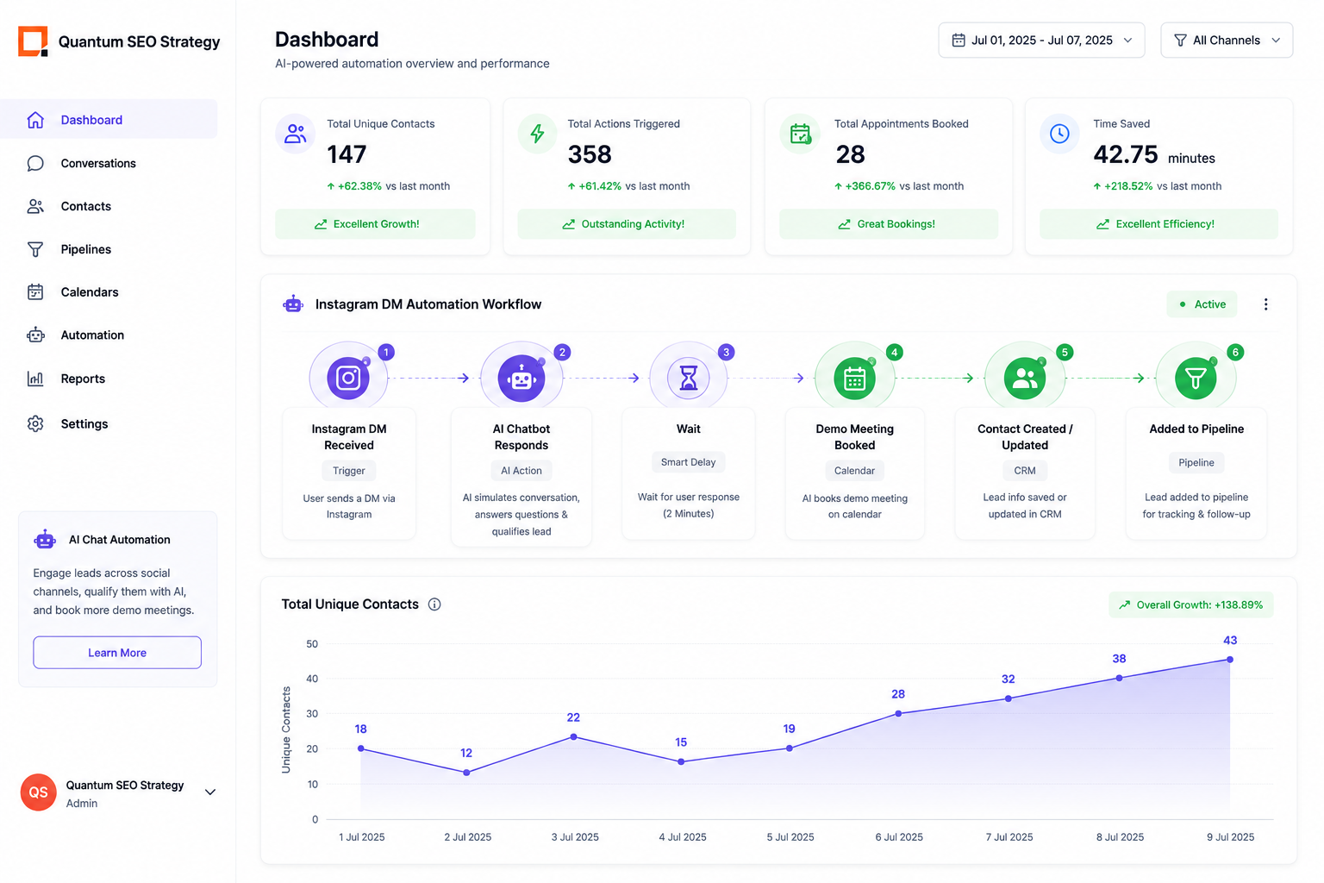Select the Added to Pipeline funnel icon
Screen dimensions: 1324x883
(x=1196, y=379)
